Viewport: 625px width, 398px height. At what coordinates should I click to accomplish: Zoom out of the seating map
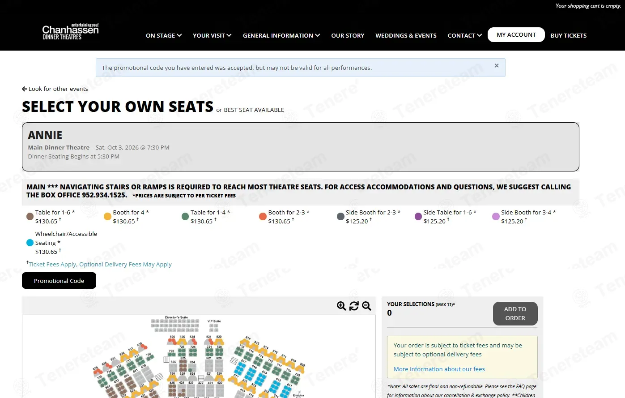pos(366,306)
